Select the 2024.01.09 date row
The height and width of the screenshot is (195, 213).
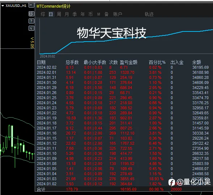tap(123, 158)
